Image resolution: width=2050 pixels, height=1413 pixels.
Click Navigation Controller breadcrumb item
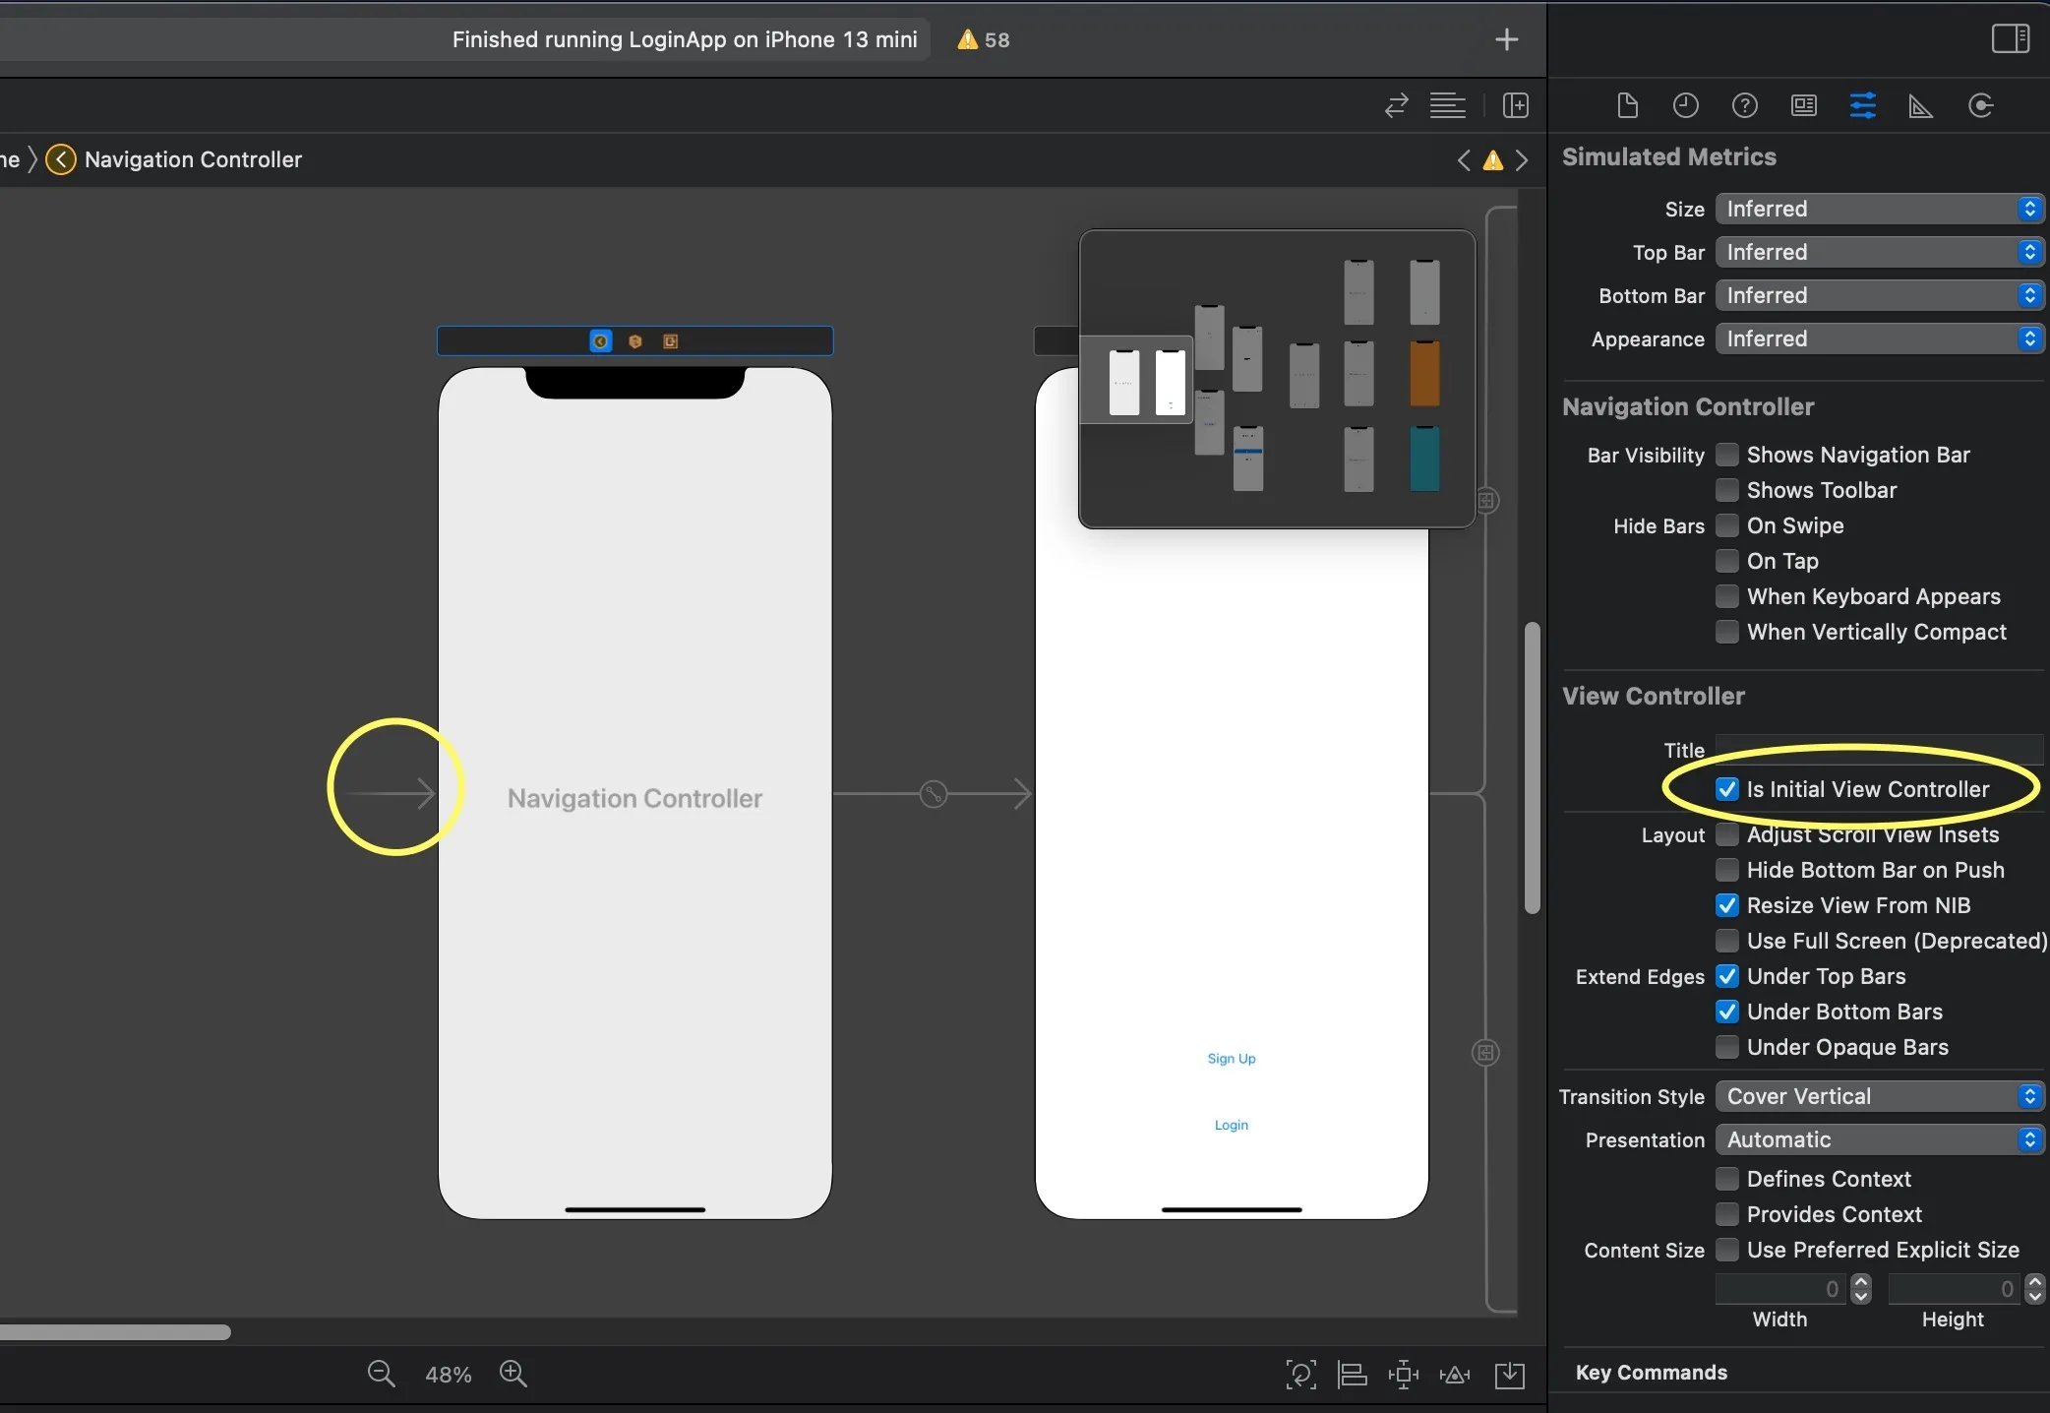pos(193,159)
